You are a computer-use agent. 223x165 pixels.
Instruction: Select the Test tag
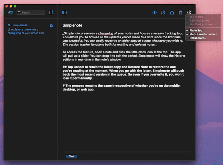coord(72,156)
